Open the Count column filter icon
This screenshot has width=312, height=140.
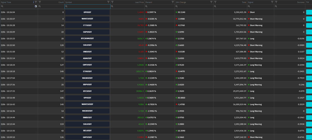tap(40, 2)
